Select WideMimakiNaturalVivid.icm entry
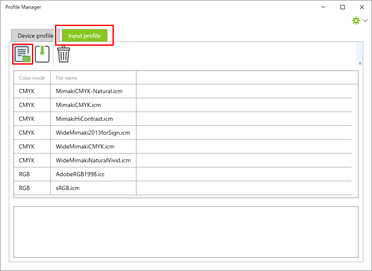 coord(93,160)
